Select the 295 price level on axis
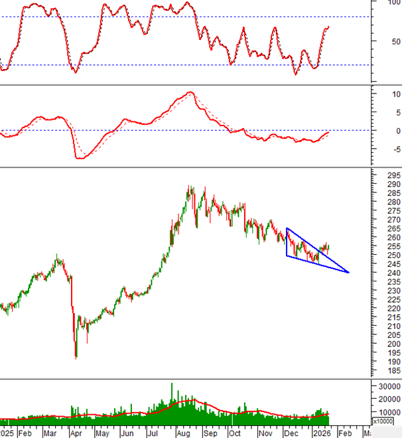Image resolution: width=402 pixels, height=438 pixels. 391,176
